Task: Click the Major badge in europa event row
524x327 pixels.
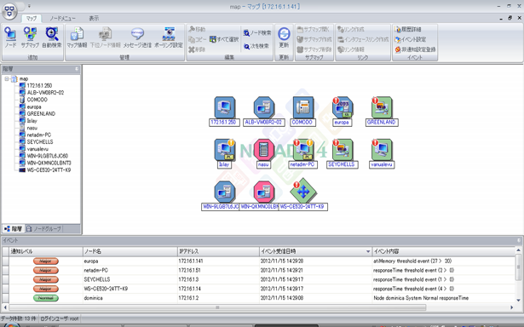Action: coord(46,261)
